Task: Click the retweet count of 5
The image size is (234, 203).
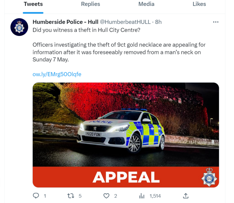Action: pyautogui.click(x=80, y=196)
